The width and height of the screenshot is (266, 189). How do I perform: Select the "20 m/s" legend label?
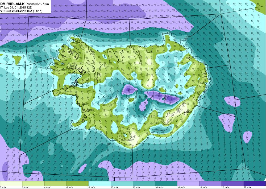pos(225,187)
